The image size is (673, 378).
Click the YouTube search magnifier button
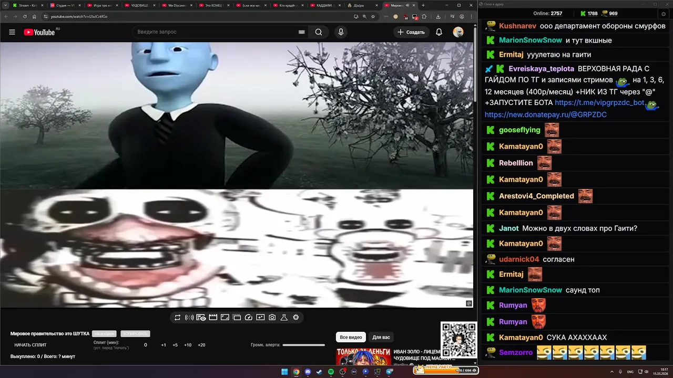[x=319, y=32]
